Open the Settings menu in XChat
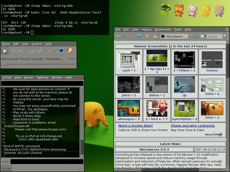The height and width of the screenshot is (172, 230). [x=42, y=77]
